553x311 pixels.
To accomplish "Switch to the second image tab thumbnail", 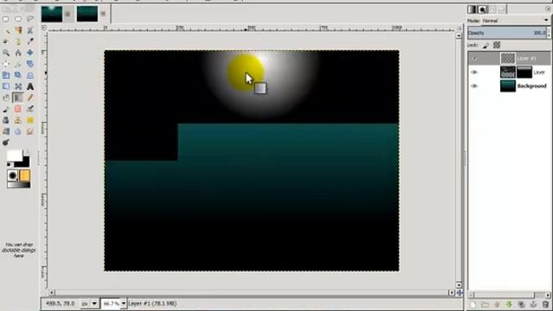I will coord(87,14).
